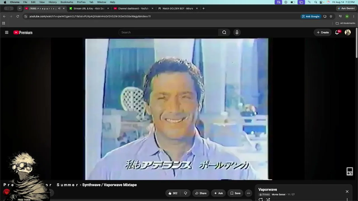Image resolution: width=358 pixels, height=201 pixels.
Task: Click the search magnifier button
Action: (224, 32)
